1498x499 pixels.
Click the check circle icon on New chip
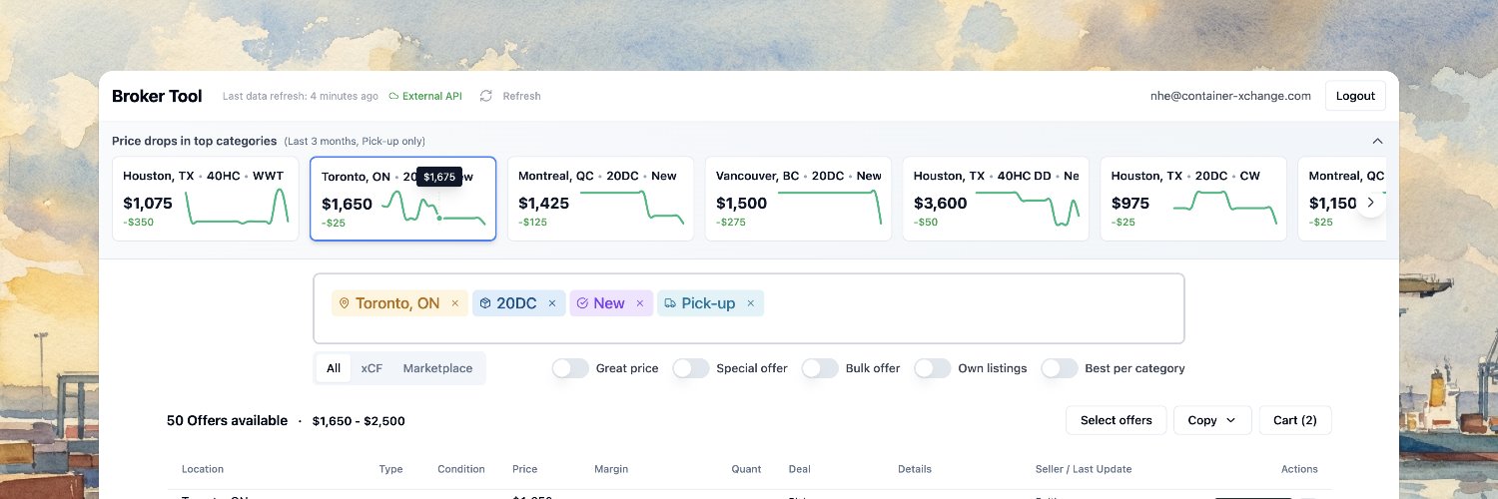(x=582, y=303)
